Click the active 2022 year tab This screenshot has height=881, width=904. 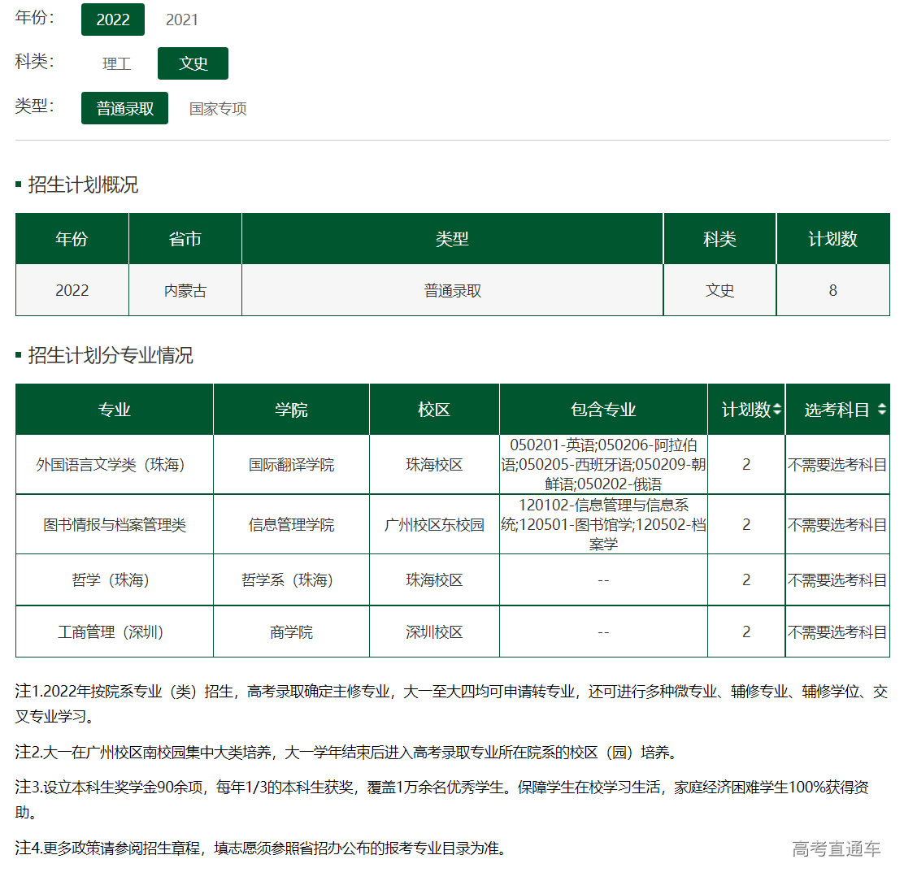(x=112, y=20)
